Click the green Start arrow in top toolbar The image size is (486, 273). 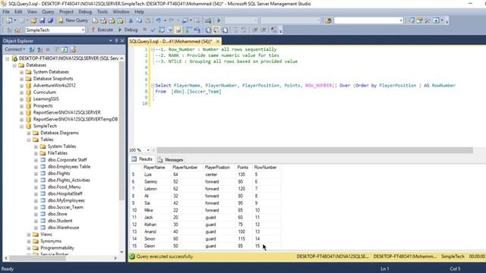click(x=219, y=20)
